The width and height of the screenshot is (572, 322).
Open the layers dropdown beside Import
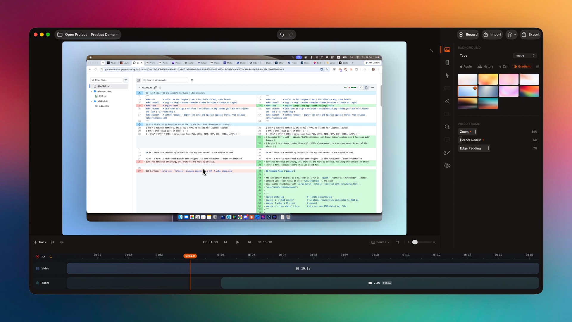[512, 35]
